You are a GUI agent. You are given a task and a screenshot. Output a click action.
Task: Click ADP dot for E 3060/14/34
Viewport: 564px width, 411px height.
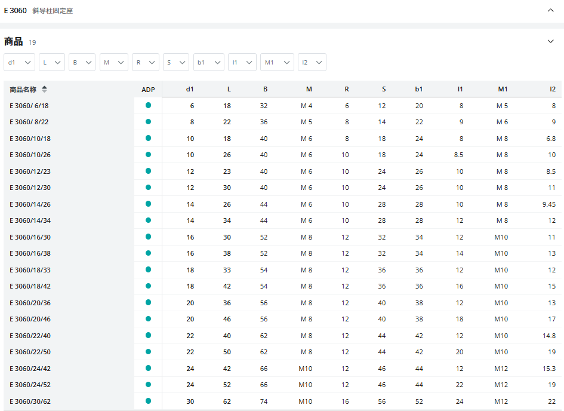click(148, 220)
